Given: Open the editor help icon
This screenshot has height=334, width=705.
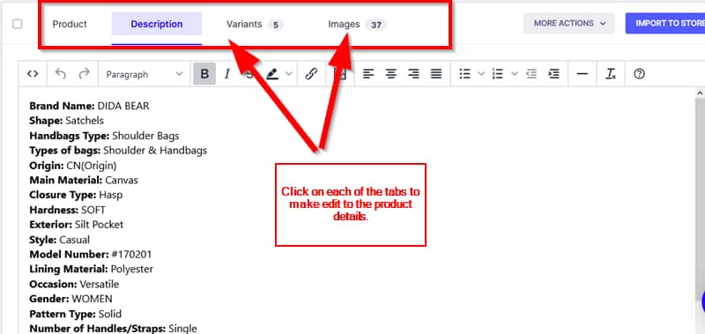Looking at the screenshot, I should pos(640,74).
